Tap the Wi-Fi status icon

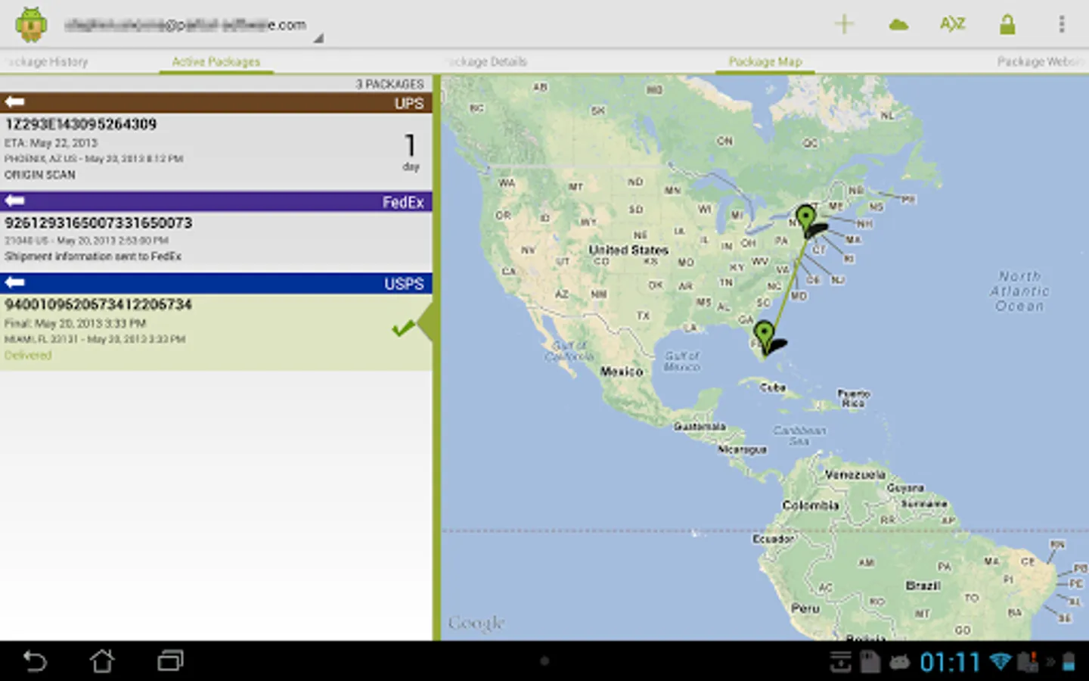pyautogui.click(x=1001, y=662)
